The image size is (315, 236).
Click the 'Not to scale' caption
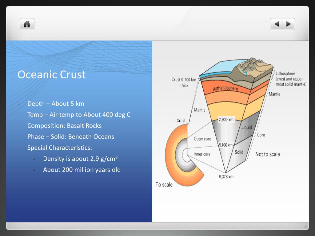point(268,154)
